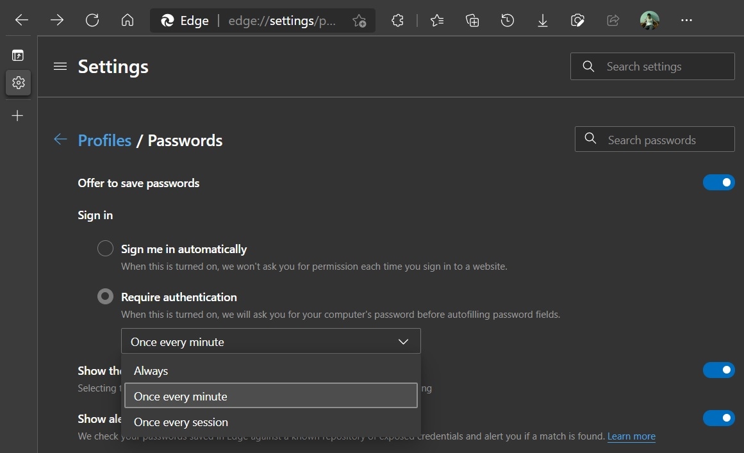
Task: Open the Edge browser History panel
Action: point(507,20)
